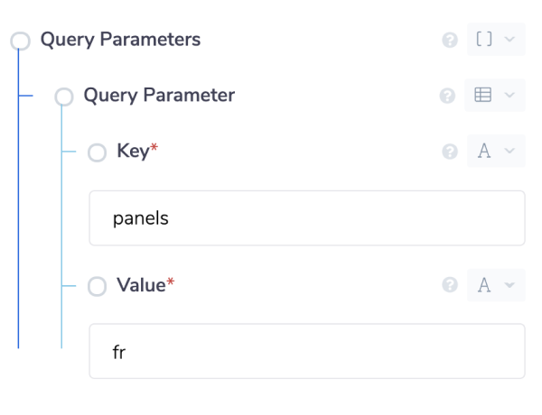Expand the Query Parameter collection type dropdown
Image resolution: width=542 pixels, height=415 pixels.
509,96
